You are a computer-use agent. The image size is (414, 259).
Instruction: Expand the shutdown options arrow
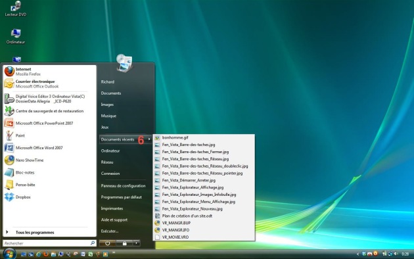[x=137, y=243]
